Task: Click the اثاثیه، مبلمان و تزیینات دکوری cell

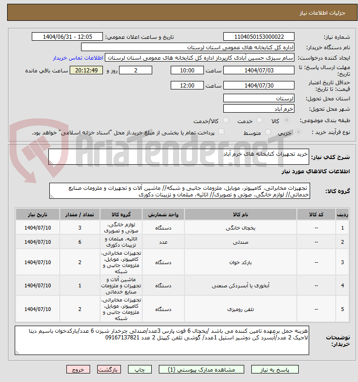Action: [121, 242]
